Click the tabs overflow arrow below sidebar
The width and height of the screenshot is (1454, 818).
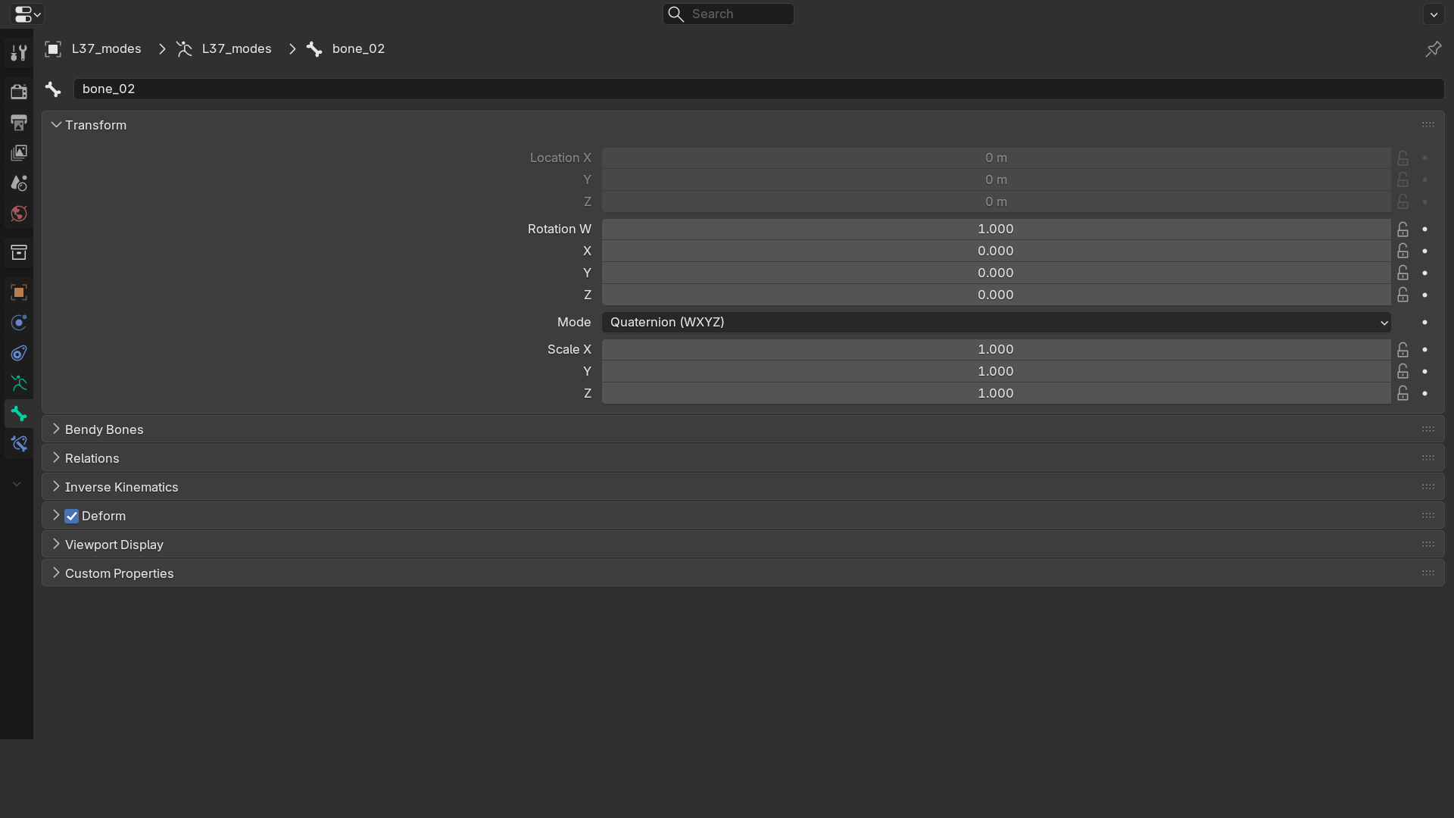(17, 484)
